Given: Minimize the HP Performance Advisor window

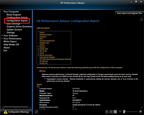Looking at the screenshot, I should click(131, 2).
